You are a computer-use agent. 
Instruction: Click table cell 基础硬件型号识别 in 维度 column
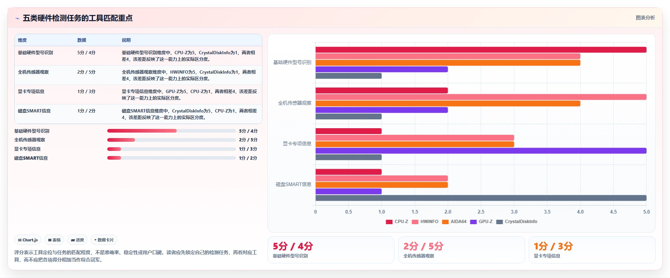(x=35, y=53)
